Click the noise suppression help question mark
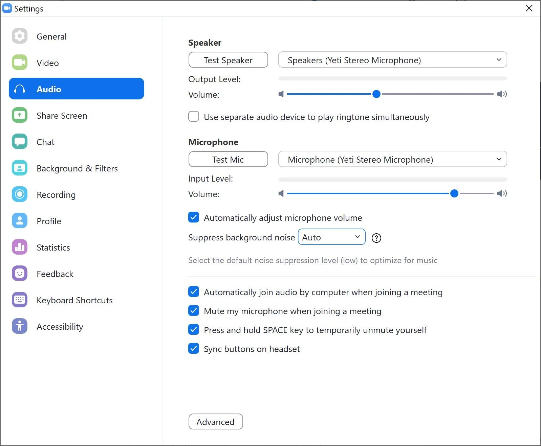 pos(376,238)
